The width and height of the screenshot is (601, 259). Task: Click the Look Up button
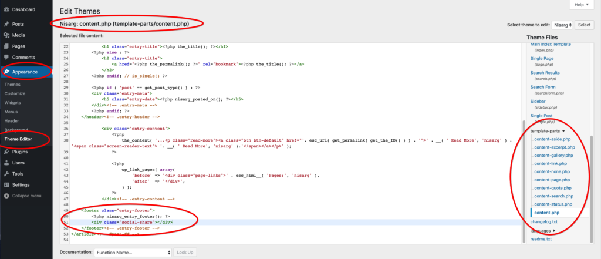tap(185, 253)
